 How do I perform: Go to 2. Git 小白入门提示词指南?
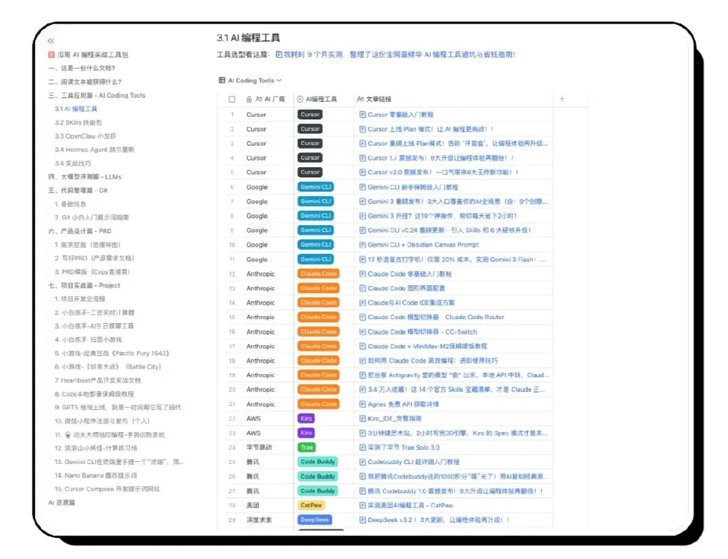tap(92, 217)
